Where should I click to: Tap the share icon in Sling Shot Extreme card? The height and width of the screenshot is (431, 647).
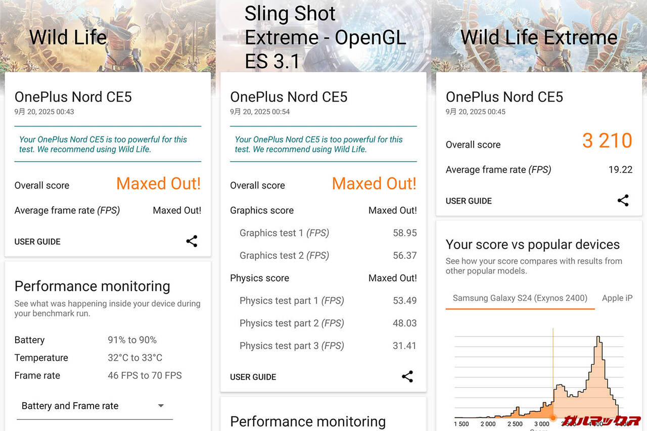click(407, 376)
